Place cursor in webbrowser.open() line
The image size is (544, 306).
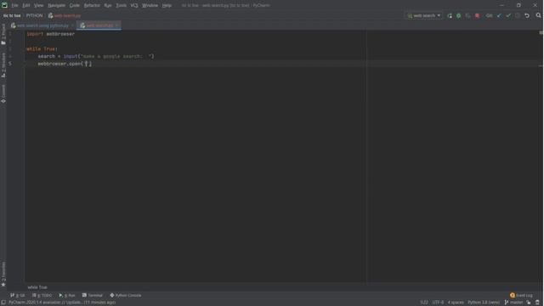click(x=65, y=64)
